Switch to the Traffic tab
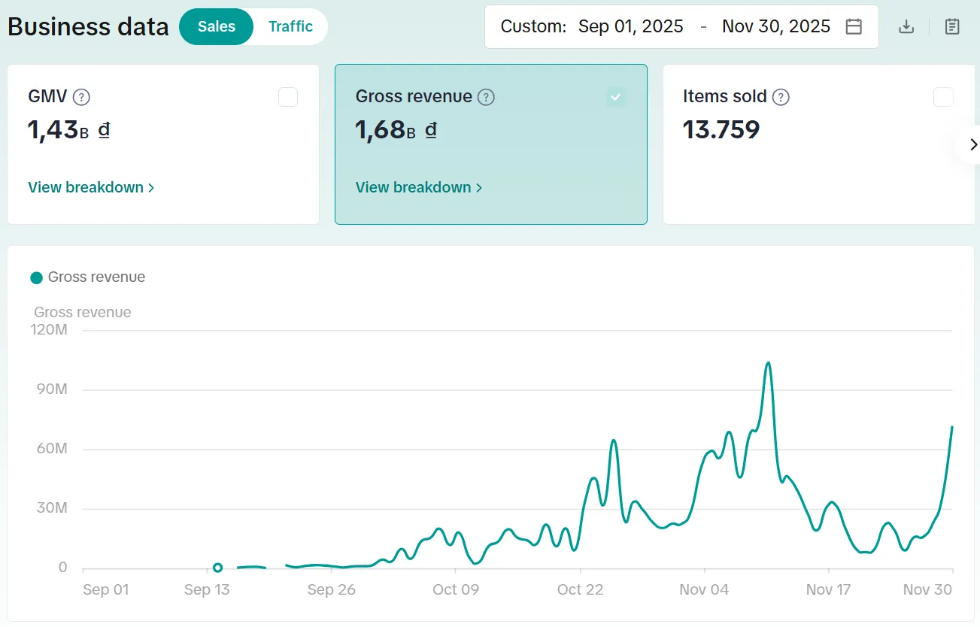980x627 pixels. 290,27
